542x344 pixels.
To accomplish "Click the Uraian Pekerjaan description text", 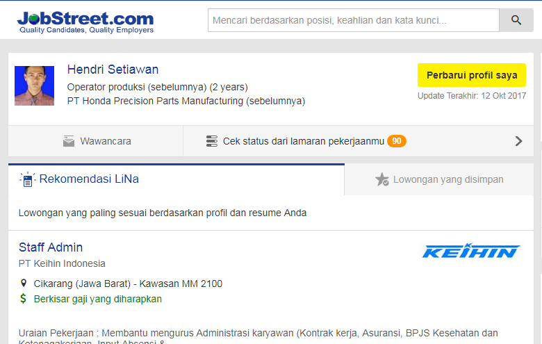I will pos(258,338).
